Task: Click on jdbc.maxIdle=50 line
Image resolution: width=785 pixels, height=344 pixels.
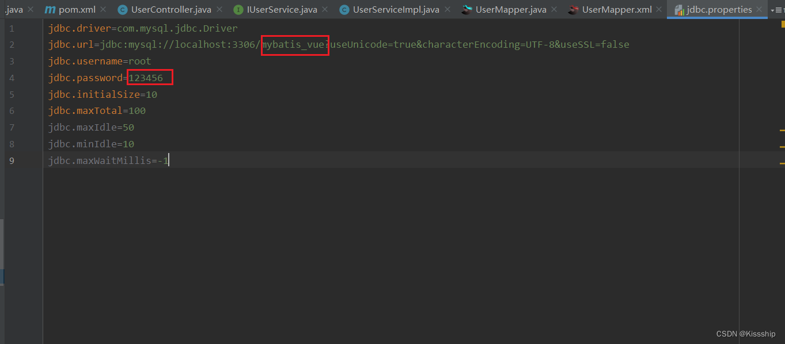Action: pyautogui.click(x=91, y=127)
